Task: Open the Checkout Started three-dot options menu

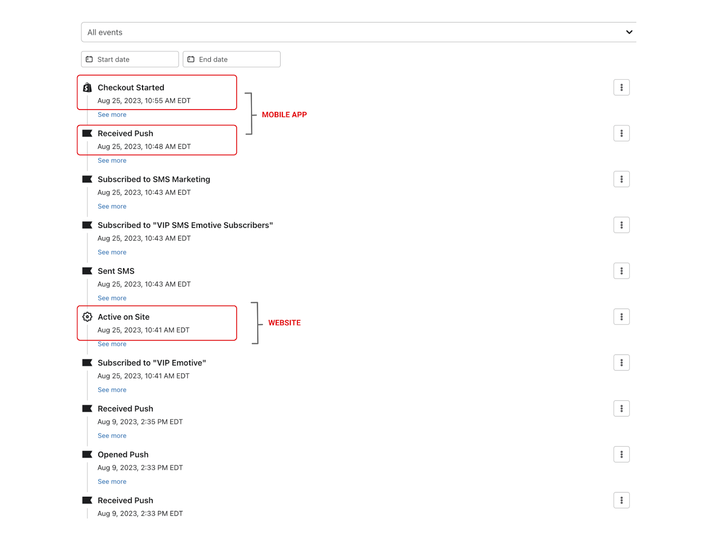Action: (621, 87)
